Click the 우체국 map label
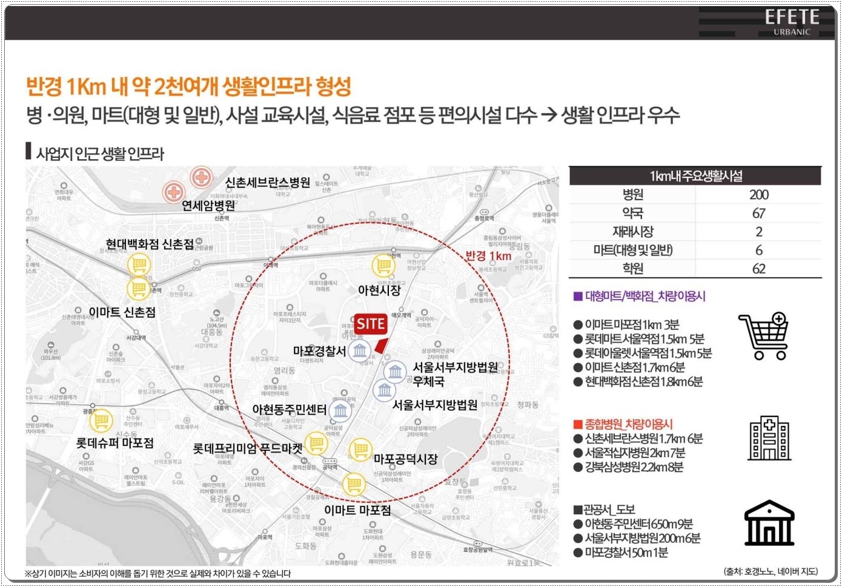The width and height of the screenshot is (842, 587). coord(428,381)
